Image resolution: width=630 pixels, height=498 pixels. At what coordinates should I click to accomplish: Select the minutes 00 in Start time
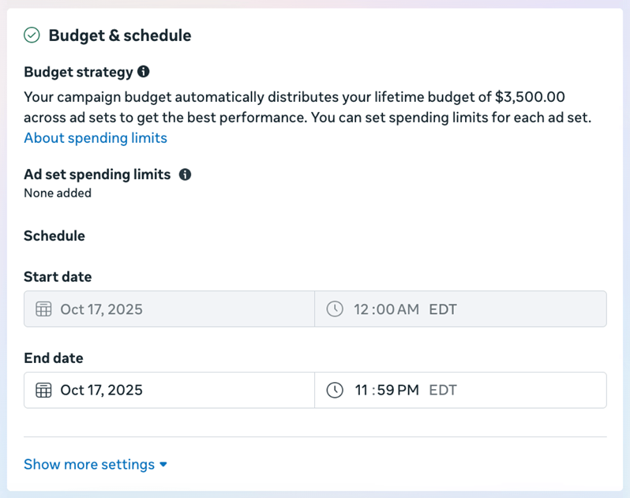click(x=384, y=309)
